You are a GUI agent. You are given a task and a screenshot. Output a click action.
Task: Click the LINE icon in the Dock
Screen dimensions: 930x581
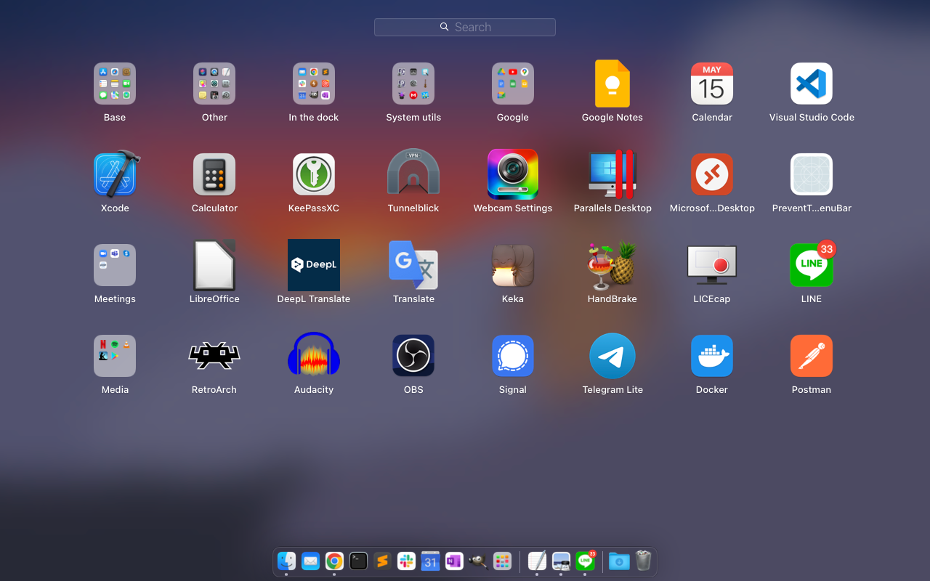[x=585, y=561]
